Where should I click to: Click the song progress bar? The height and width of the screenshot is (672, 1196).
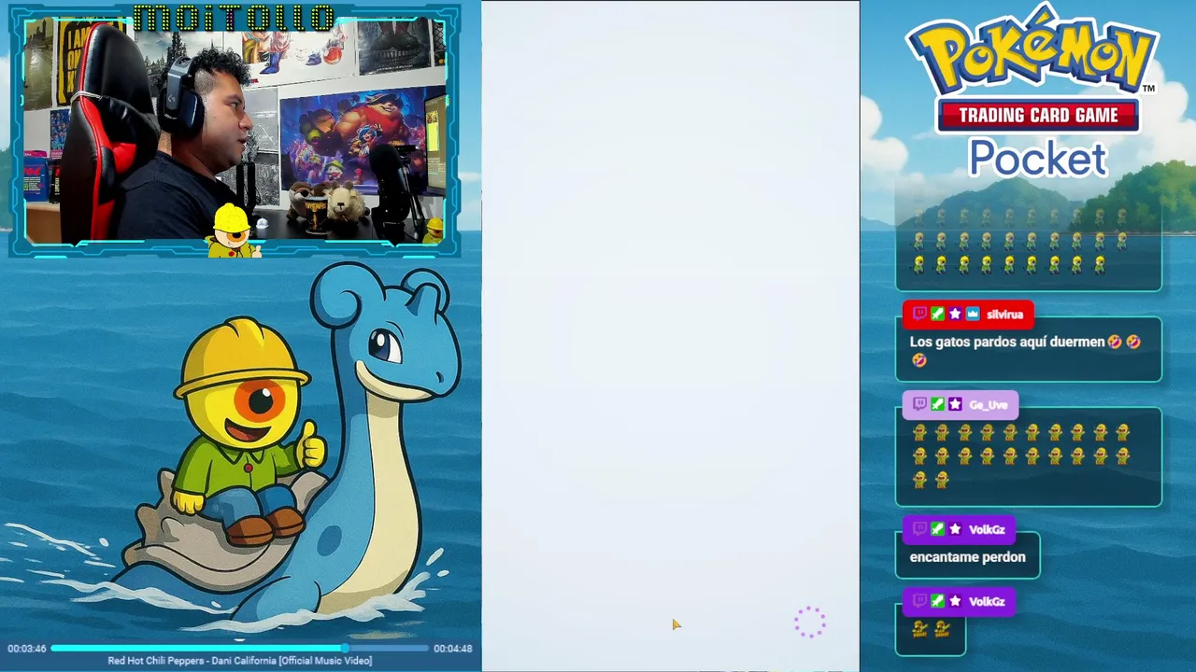click(239, 648)
